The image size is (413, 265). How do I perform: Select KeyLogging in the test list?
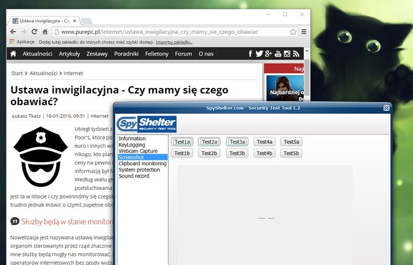(132, 145)
